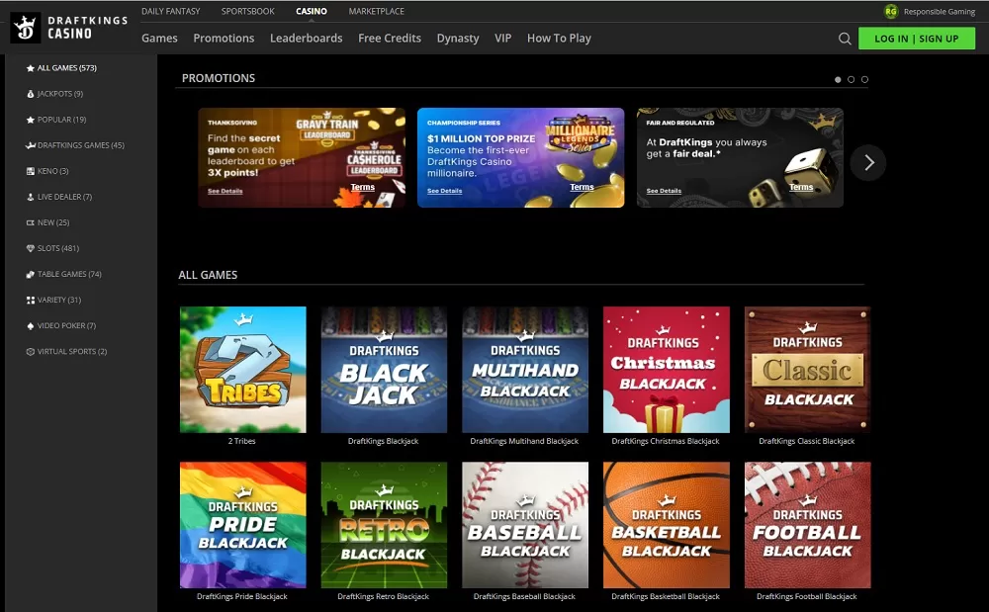Screen dimensions: 989x612
Task: Open the DraftKings Classic Blackjack thumbnail
Action: 808,370
